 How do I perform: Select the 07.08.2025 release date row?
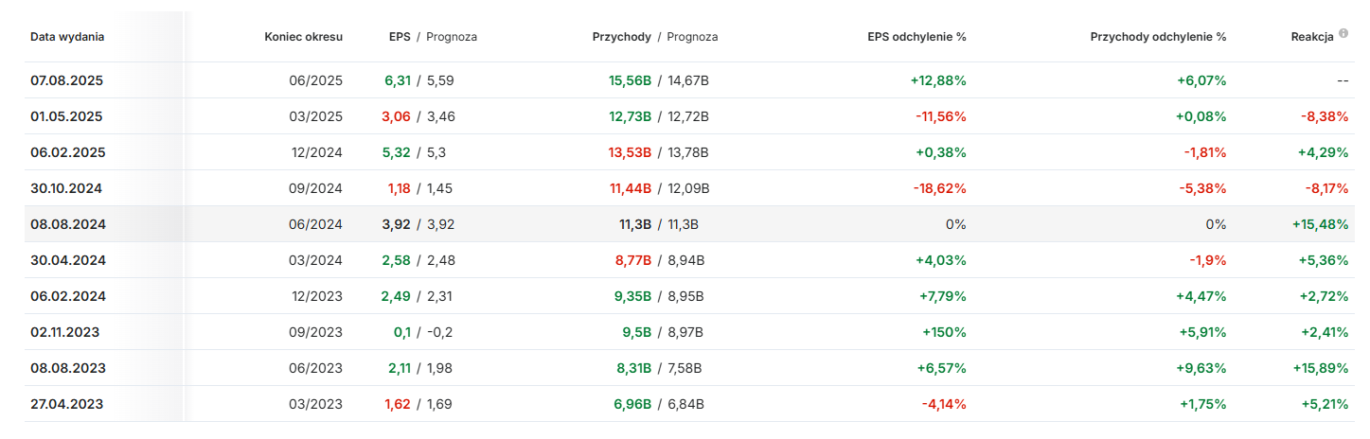click(x=66, y=80)
